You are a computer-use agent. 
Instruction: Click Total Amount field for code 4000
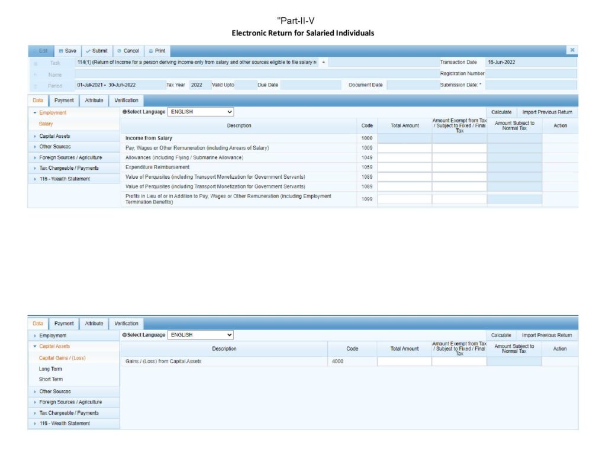pos(404,361)
